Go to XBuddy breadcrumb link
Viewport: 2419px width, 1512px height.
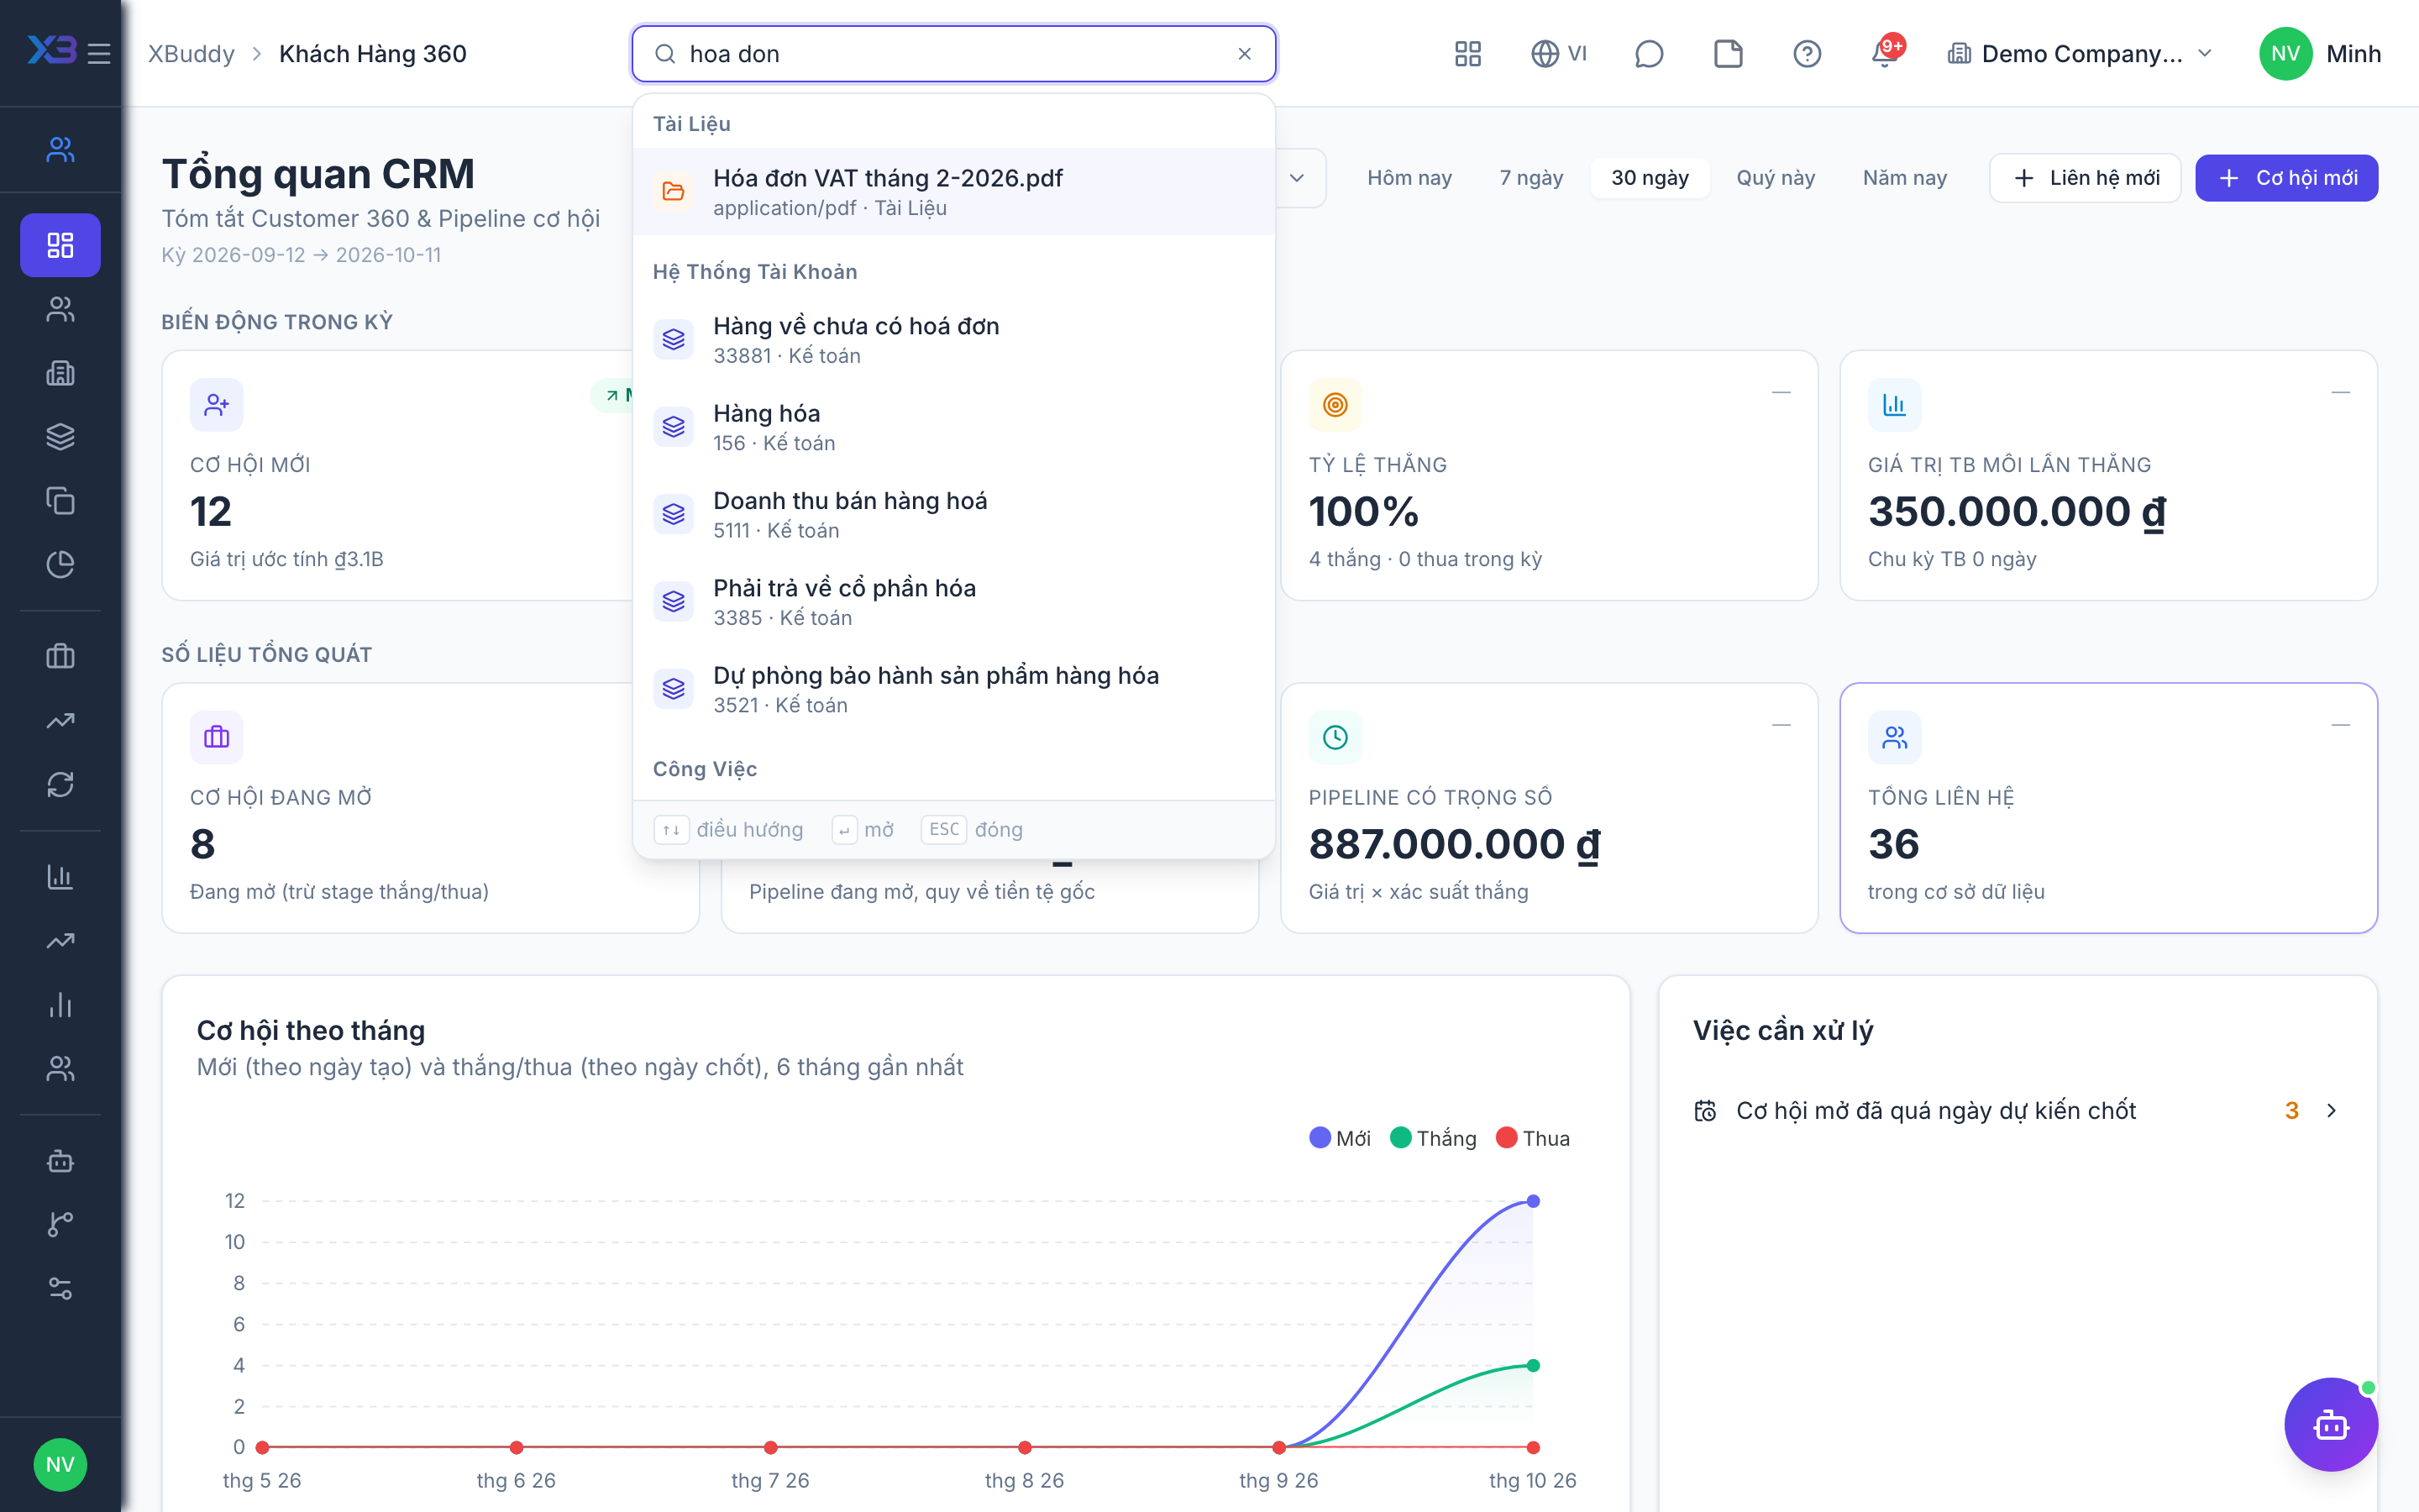[x=191, y=54]
